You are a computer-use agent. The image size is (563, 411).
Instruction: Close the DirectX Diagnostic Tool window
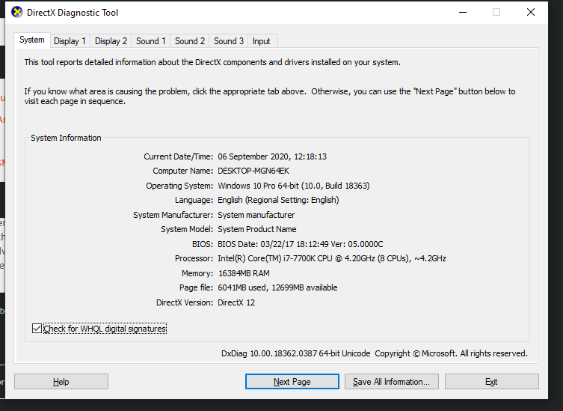531,12
